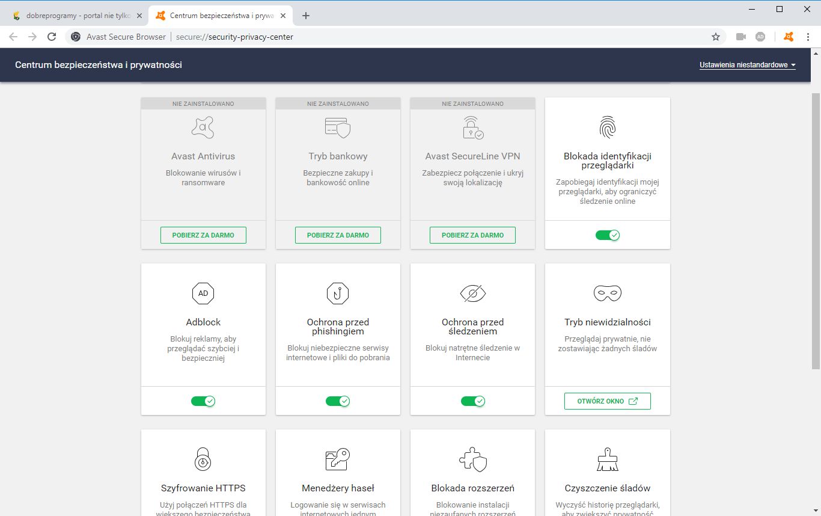Click the puzzle-shield icon for Blokada rozszerzeń
Image resolution: width=821 pixels, height=516 pixels.
(472, 459)
